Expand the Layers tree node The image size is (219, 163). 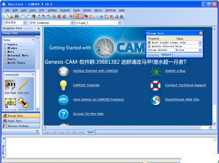5,44
